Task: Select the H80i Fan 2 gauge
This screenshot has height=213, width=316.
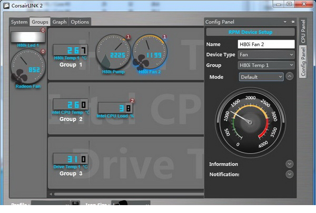Action: point(150,52)
